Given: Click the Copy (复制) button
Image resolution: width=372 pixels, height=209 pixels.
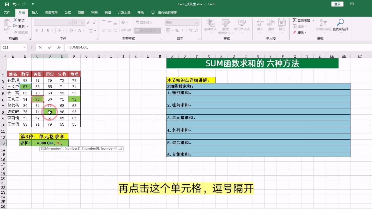Looking at the screenshot, I should tap(19, 26).
